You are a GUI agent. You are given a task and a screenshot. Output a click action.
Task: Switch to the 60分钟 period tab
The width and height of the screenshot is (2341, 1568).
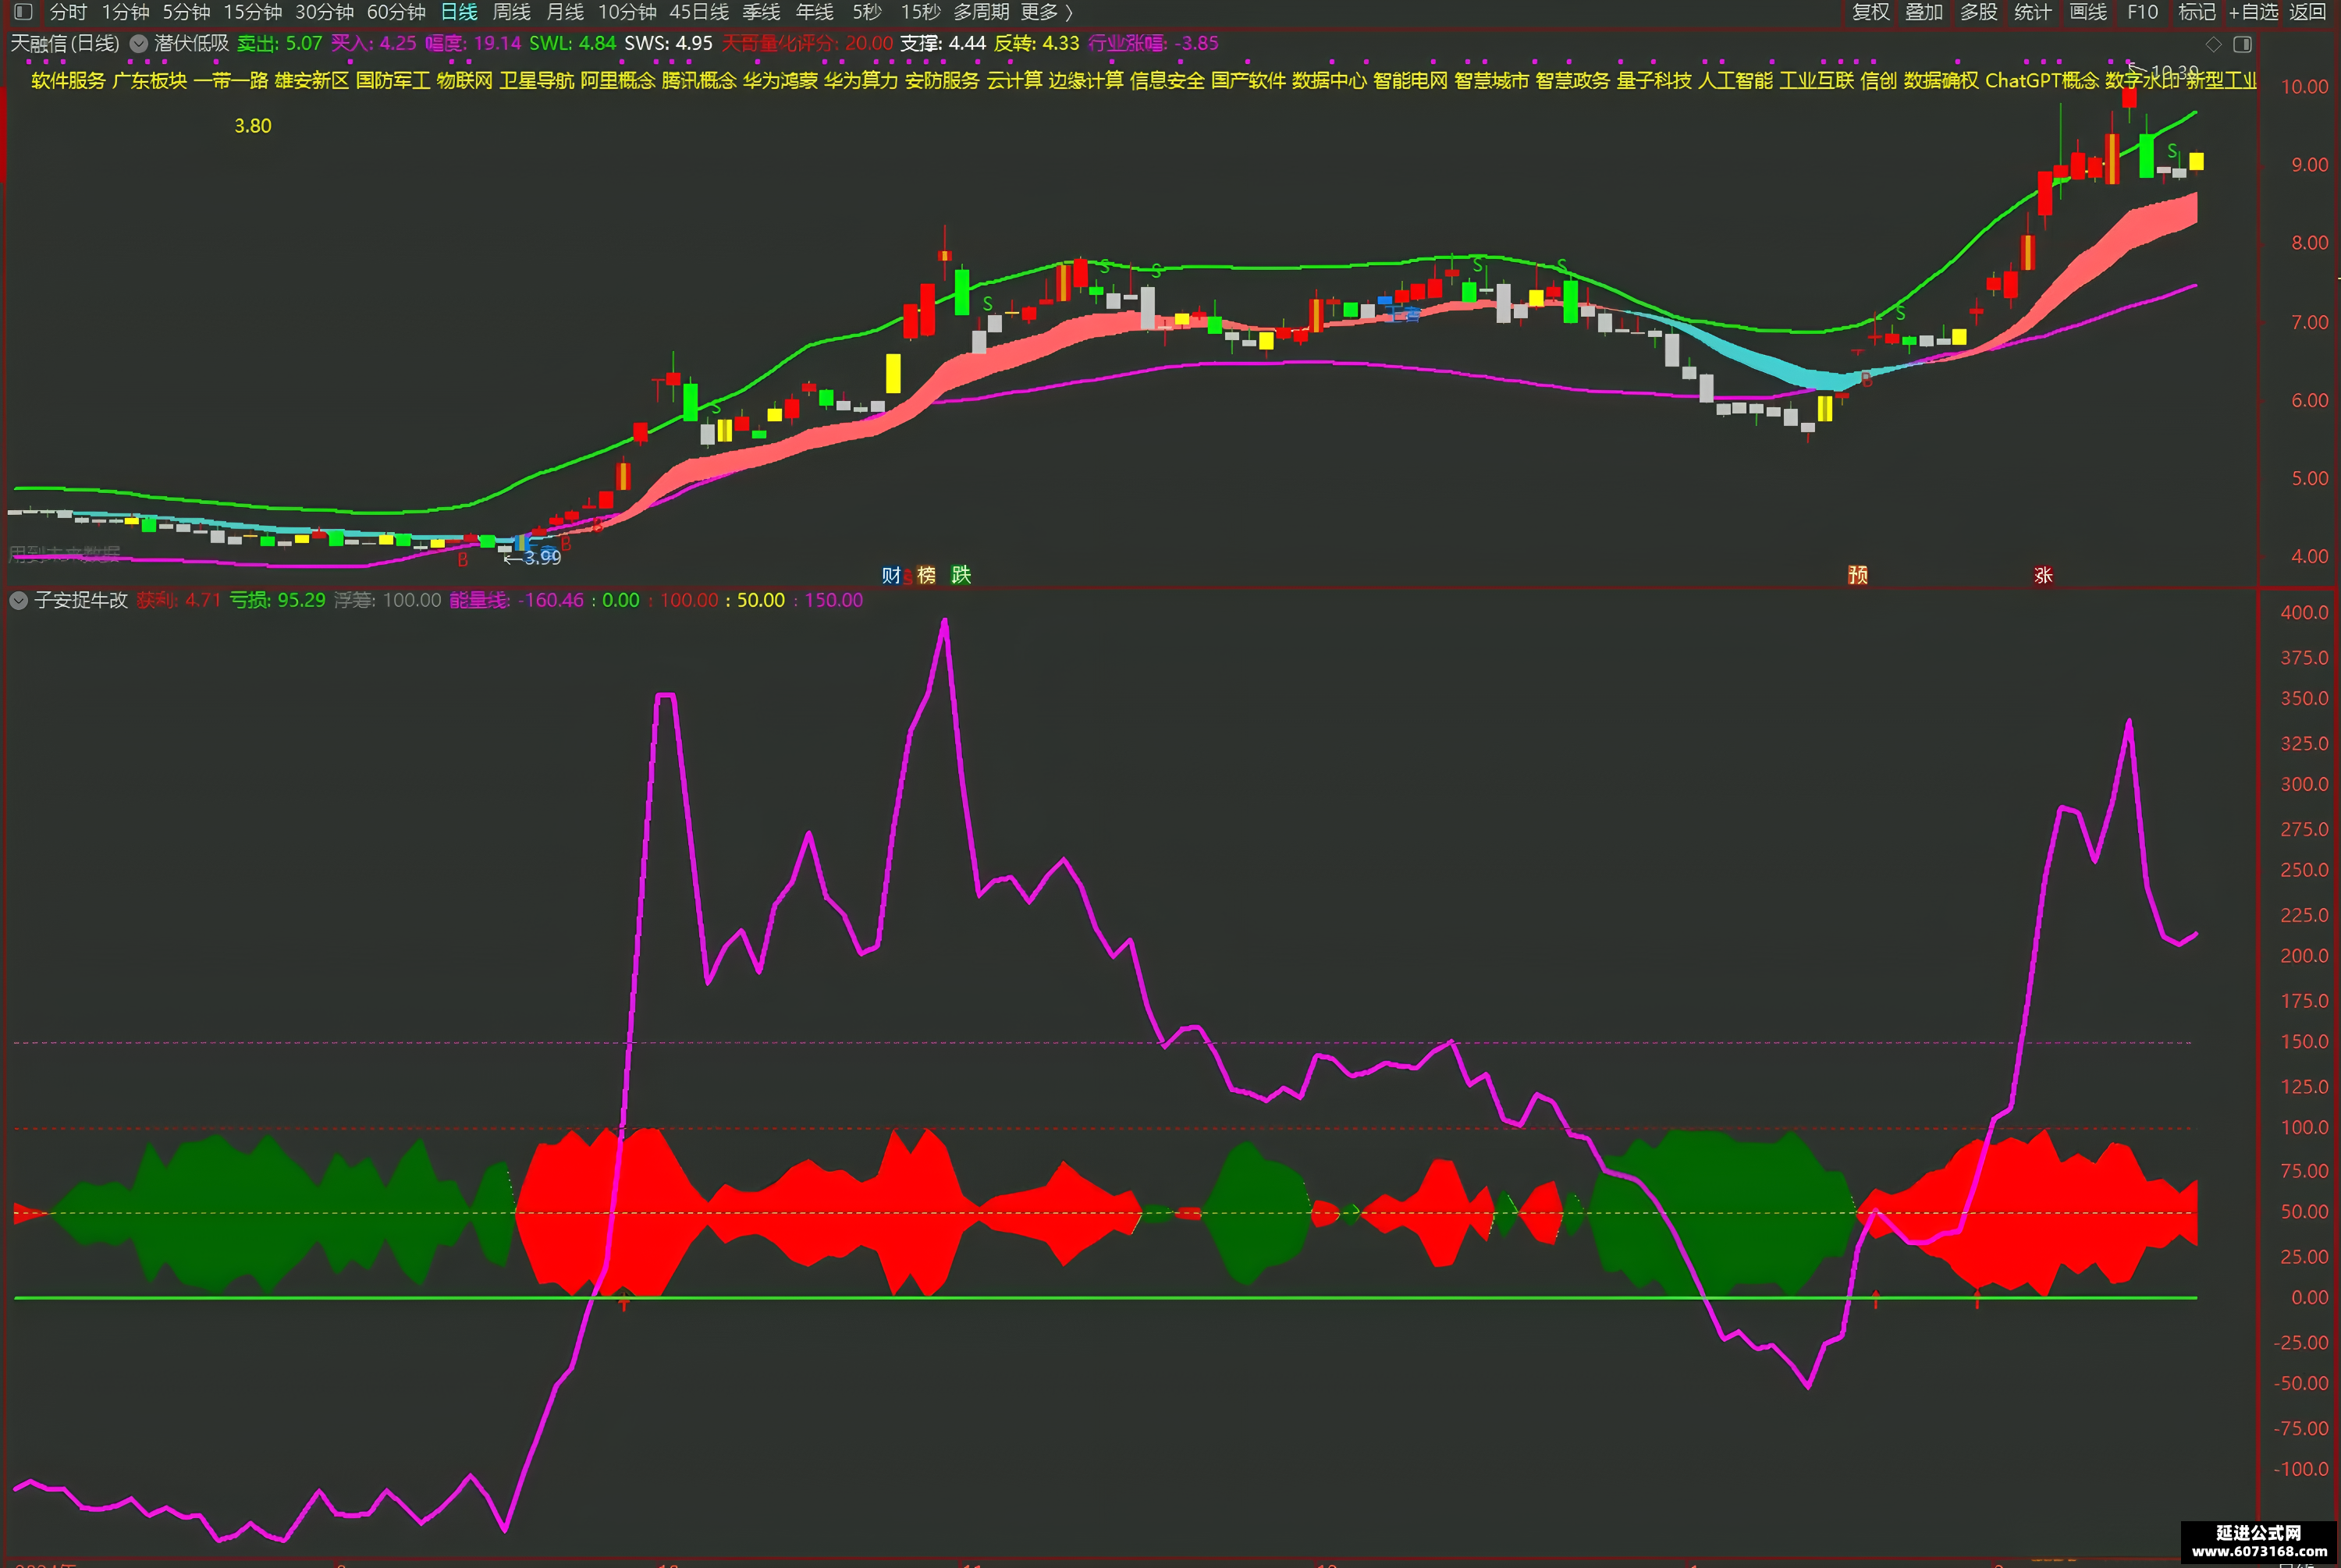pyautogui.click(x=396, y=12)
